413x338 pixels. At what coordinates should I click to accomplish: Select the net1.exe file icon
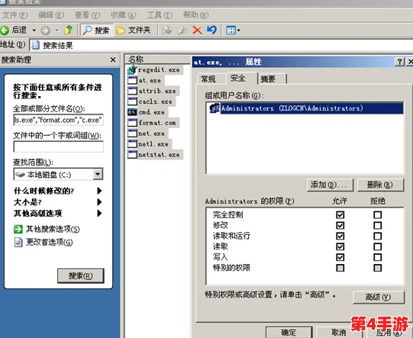[x=132, y=144]
